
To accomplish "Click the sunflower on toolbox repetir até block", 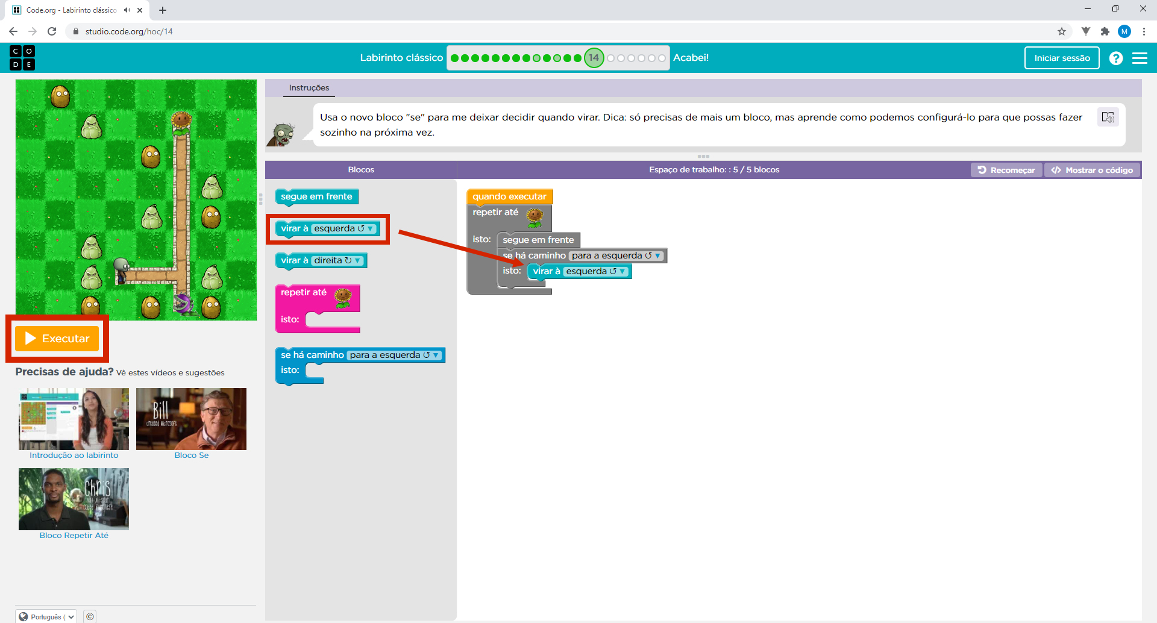I will tap(343, 298).
